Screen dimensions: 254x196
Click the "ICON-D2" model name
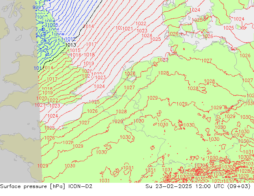coord(81,186)
